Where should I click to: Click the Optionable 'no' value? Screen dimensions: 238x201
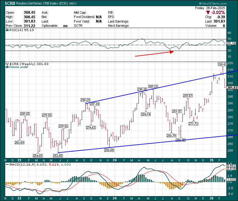coord(65,26)
